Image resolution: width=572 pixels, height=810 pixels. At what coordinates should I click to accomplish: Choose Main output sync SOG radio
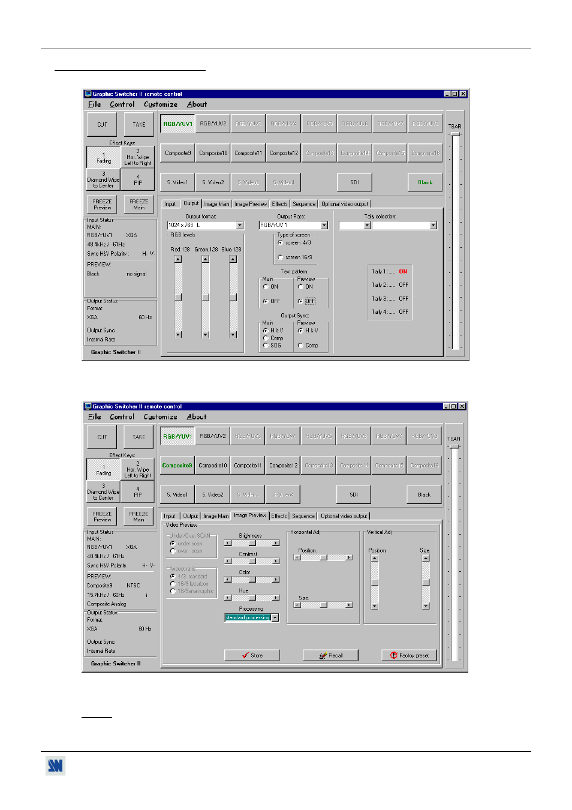pos(266,346)
